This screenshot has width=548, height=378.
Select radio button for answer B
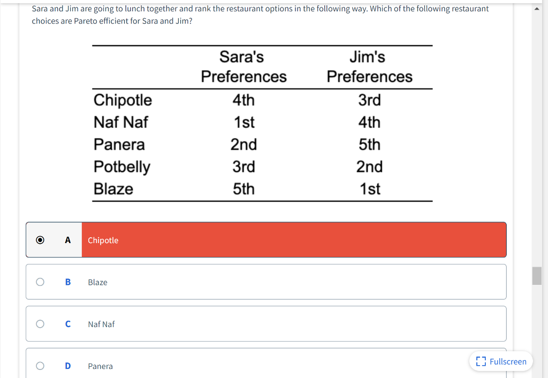pos(40,282)
